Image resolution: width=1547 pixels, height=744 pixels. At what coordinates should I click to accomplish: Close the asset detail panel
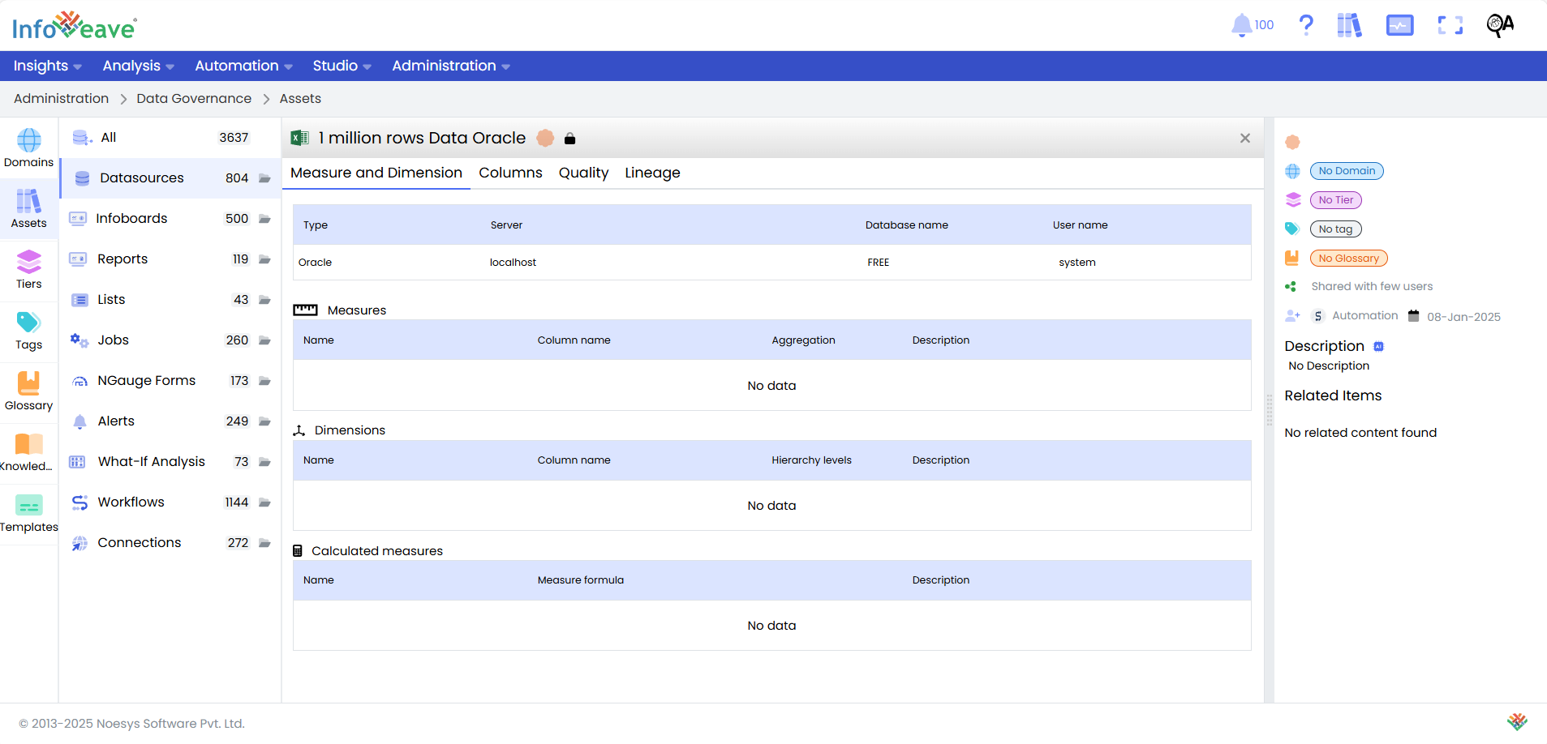[x=1245, y=139]
